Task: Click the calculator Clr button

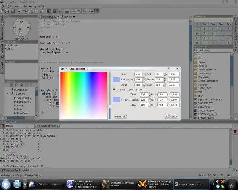Action: click(x=229, y=38)
